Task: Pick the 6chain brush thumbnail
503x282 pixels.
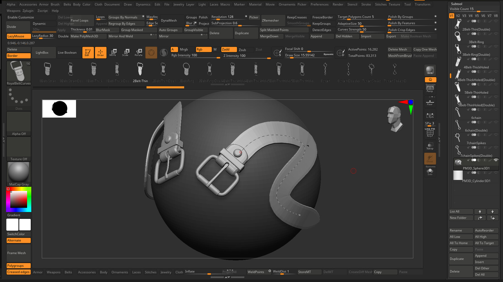Action: click(x=325, y=69)
